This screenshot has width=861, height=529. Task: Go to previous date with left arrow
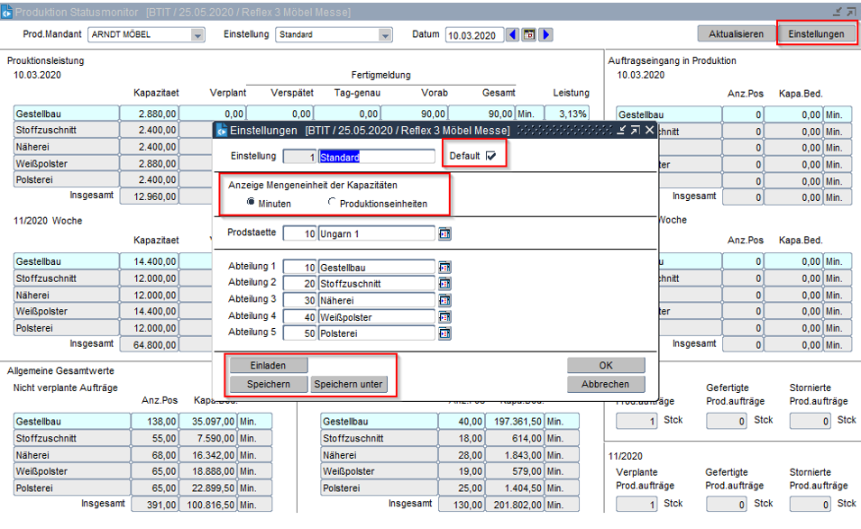[513, 35]
